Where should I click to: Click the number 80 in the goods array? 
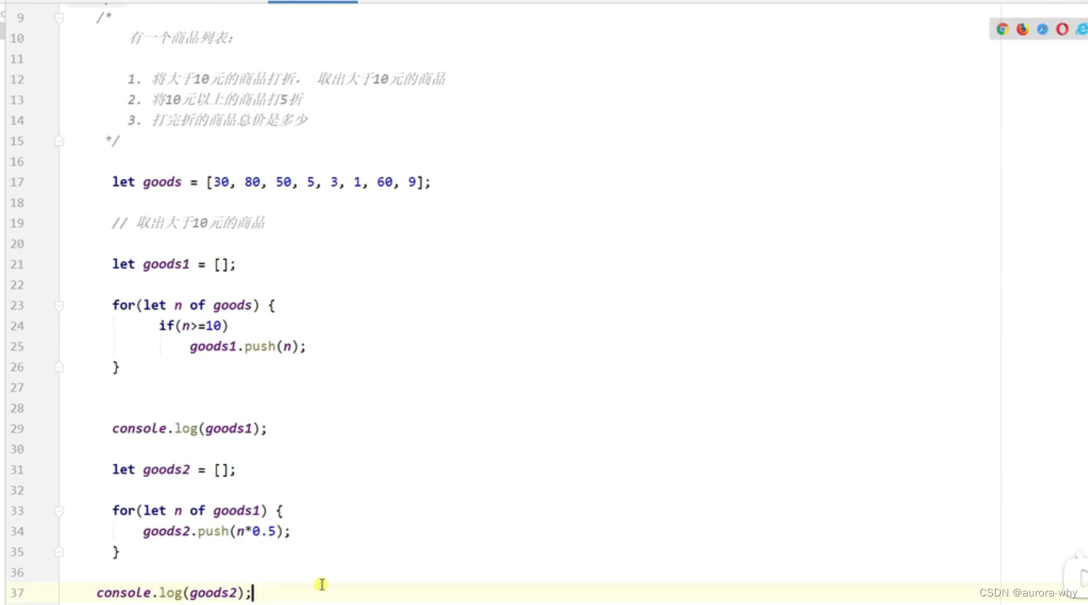252,182
